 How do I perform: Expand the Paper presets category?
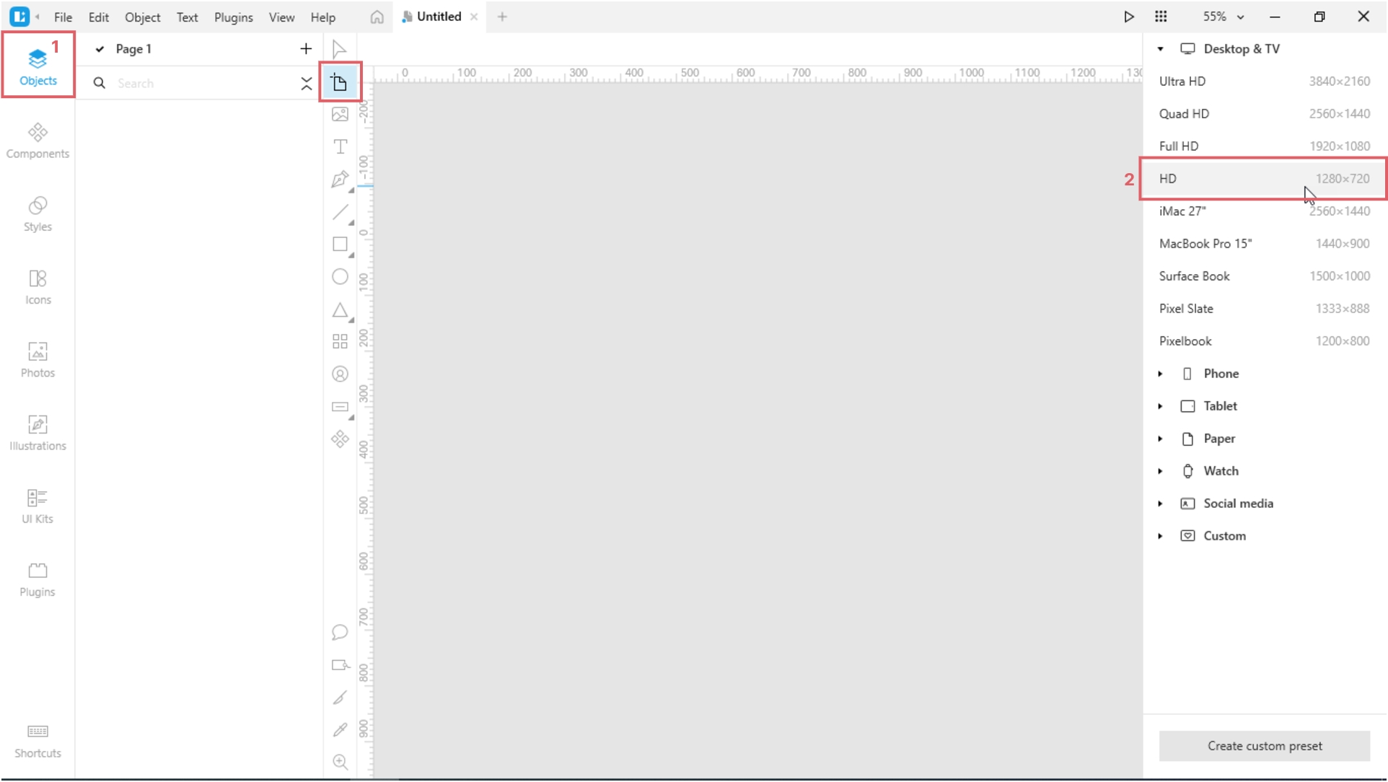[x=1160, y=439]
